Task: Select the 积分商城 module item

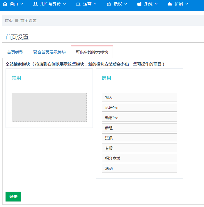Action: click(x=139, y=158)
